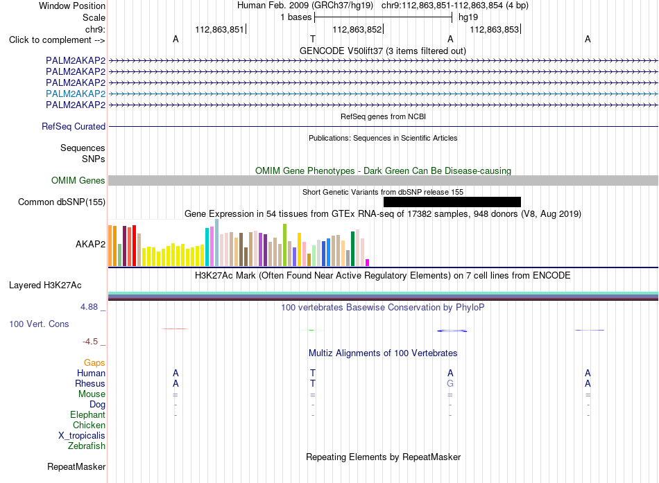Screen dimensions: 659x483
Task: Open the light blue PALM2AKAP2 transcript label
Action: click(76, 94)
